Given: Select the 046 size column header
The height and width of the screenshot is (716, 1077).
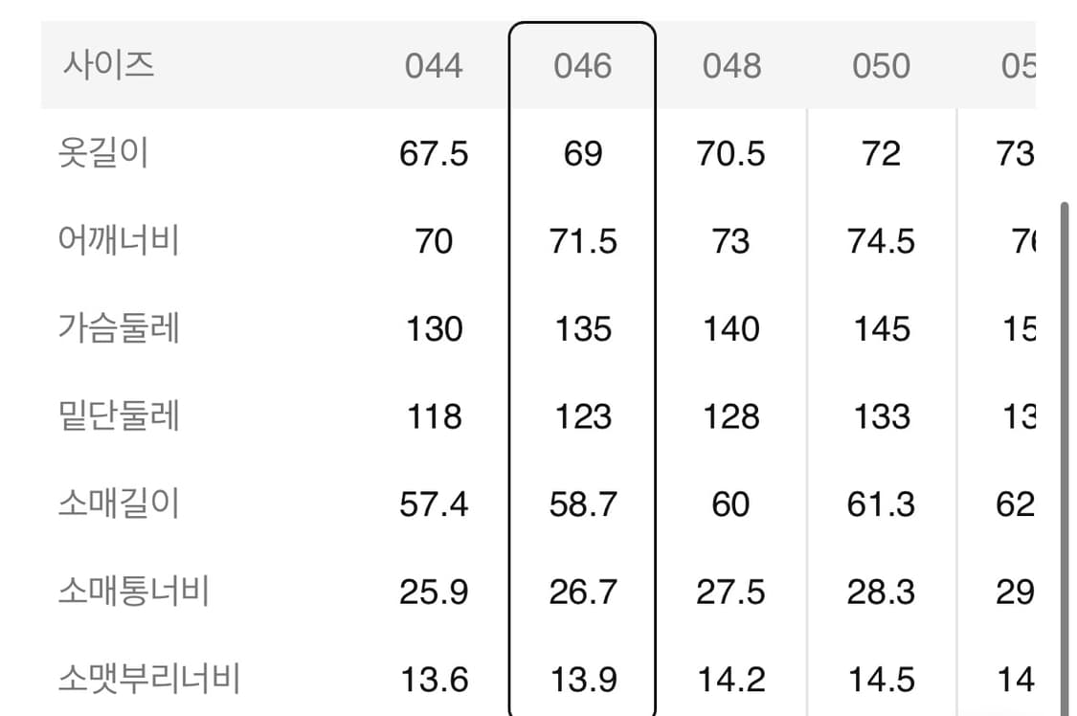Looking at the screenshot, I should coord(582,66).
